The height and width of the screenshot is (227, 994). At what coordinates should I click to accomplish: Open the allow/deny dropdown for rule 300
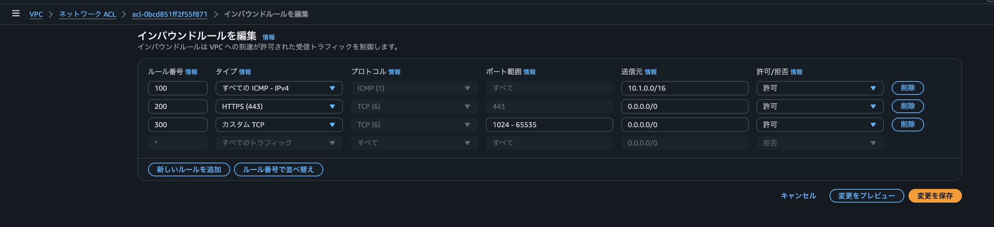click(x=819, y=124)
